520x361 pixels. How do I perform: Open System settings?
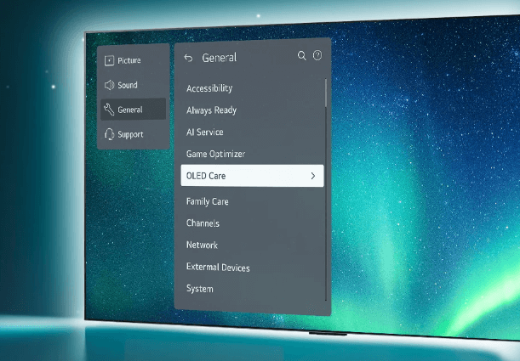[x=200, y=289]
